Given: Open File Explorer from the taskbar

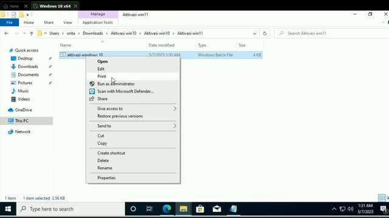Looking at the screenshot, I should (x=184, y=209).
